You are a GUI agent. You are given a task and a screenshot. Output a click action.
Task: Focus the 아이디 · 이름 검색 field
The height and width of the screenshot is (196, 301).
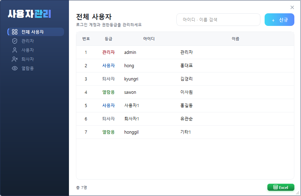click(x=218, y=20)
